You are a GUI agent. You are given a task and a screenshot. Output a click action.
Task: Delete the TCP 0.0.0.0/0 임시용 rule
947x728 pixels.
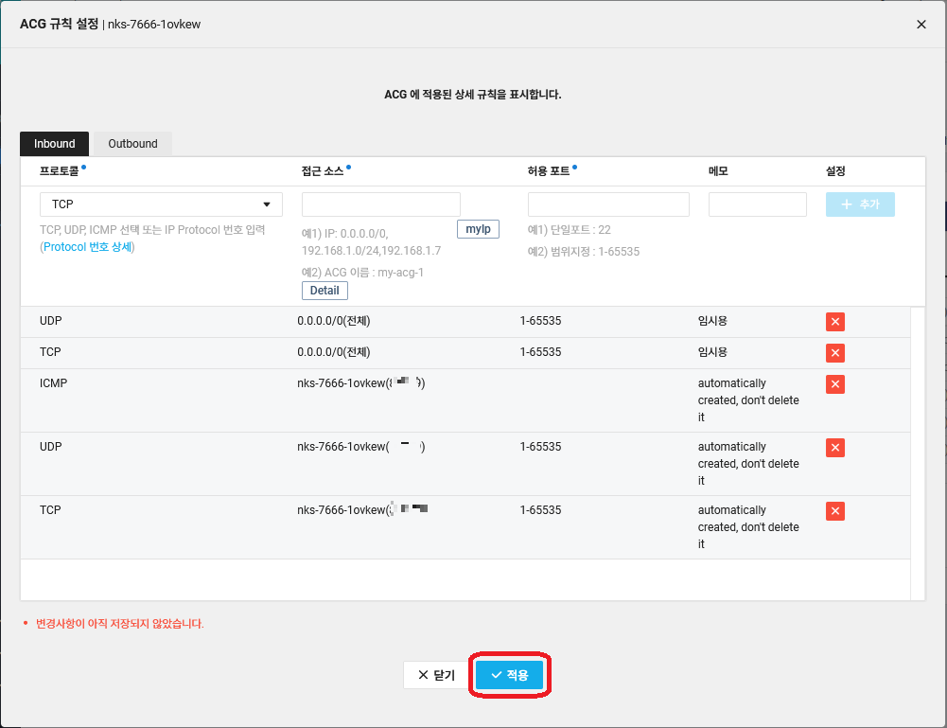835,353
